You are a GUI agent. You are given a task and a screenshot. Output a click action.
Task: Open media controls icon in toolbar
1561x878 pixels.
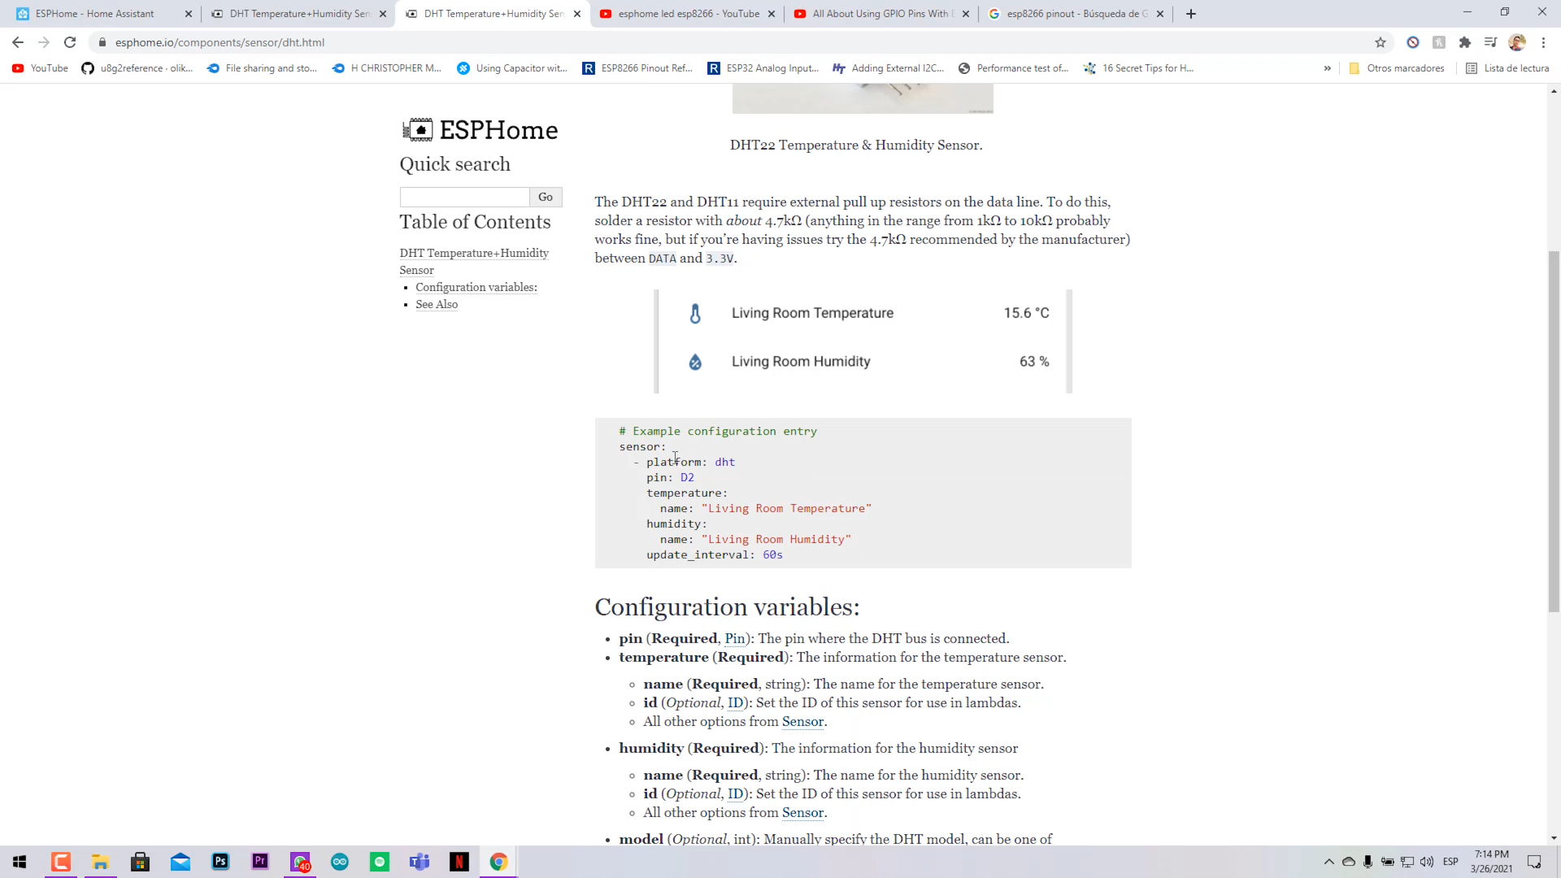pos(1490,42)
